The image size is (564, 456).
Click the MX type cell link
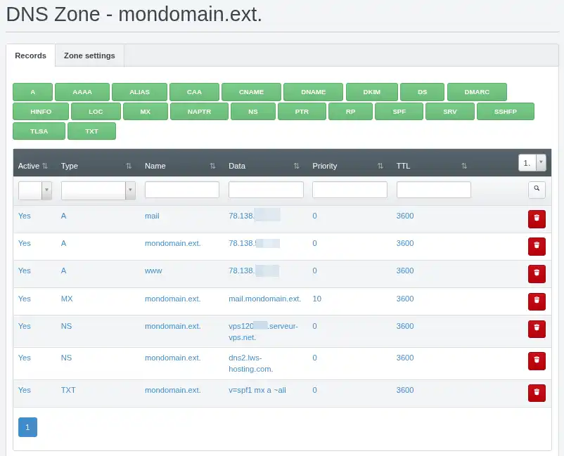click(x=67, y=299)
